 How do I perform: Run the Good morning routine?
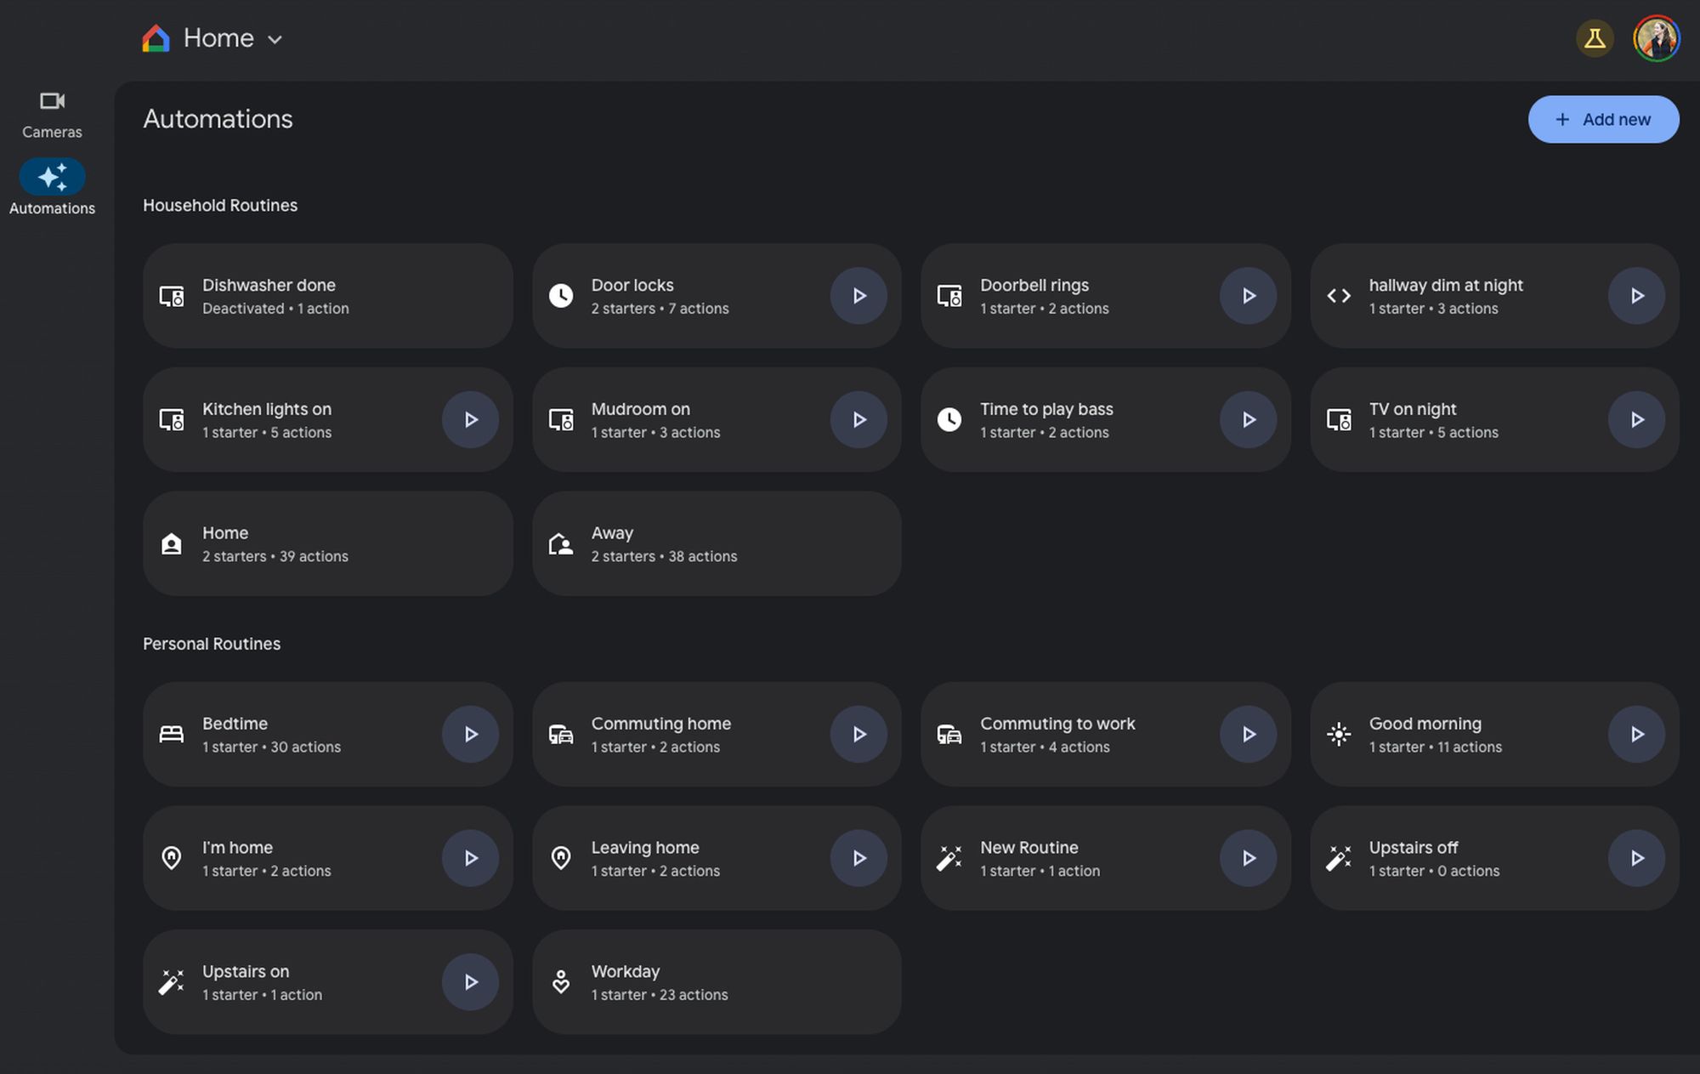[x=1636, y=735]
